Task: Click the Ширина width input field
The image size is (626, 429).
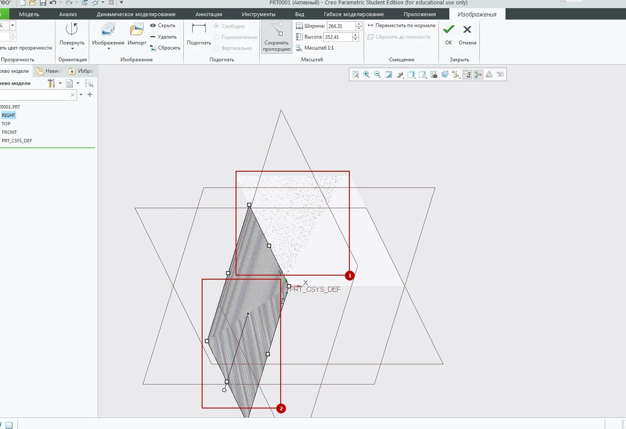Action: point(341,26)
